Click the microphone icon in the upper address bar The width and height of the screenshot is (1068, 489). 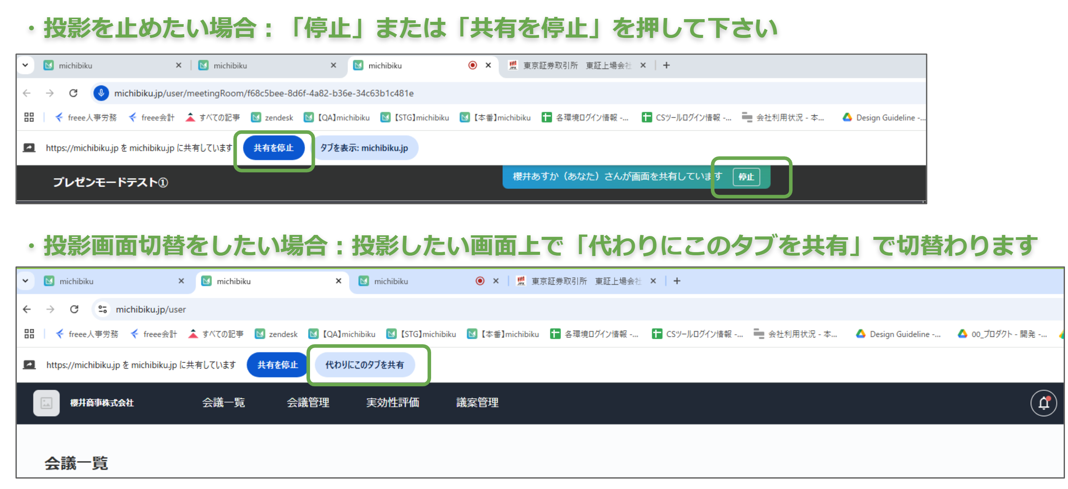pyautogui.click(x=101, y=93)
